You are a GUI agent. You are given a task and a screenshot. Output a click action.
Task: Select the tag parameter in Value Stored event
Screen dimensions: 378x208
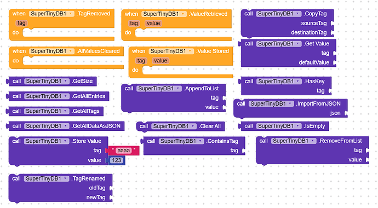tap(141, 61)
